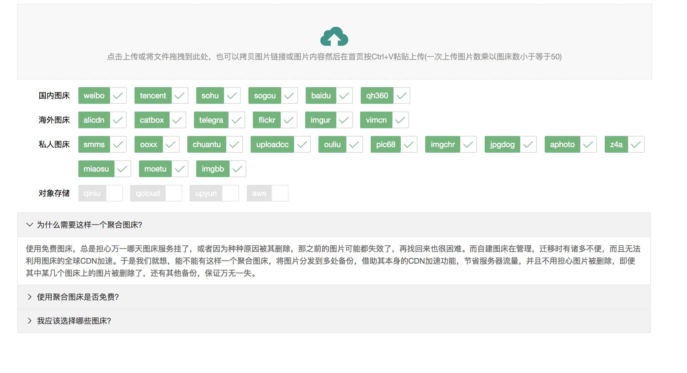Screen dimensions: 687x373
Task: Toggle the moetu checkmark
Action: pos(180,169)
